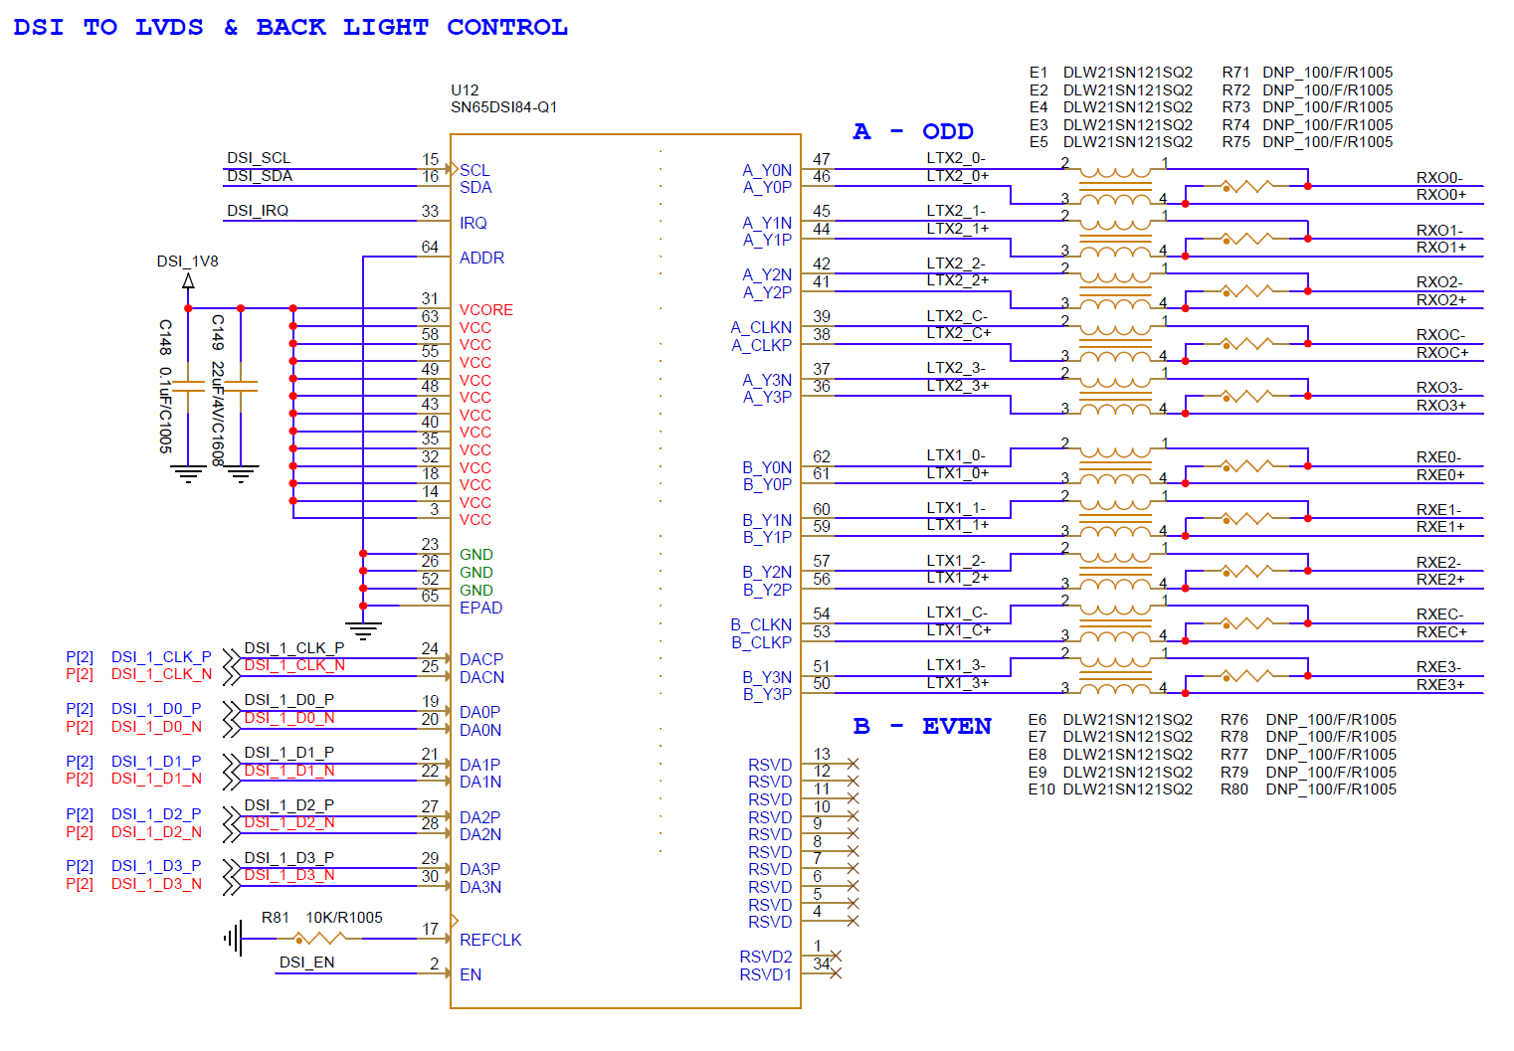Screen dimensions: 1514x1051
Task: Click the EPAD pin name
Action: pyautogui.click(x=481, y=608)
